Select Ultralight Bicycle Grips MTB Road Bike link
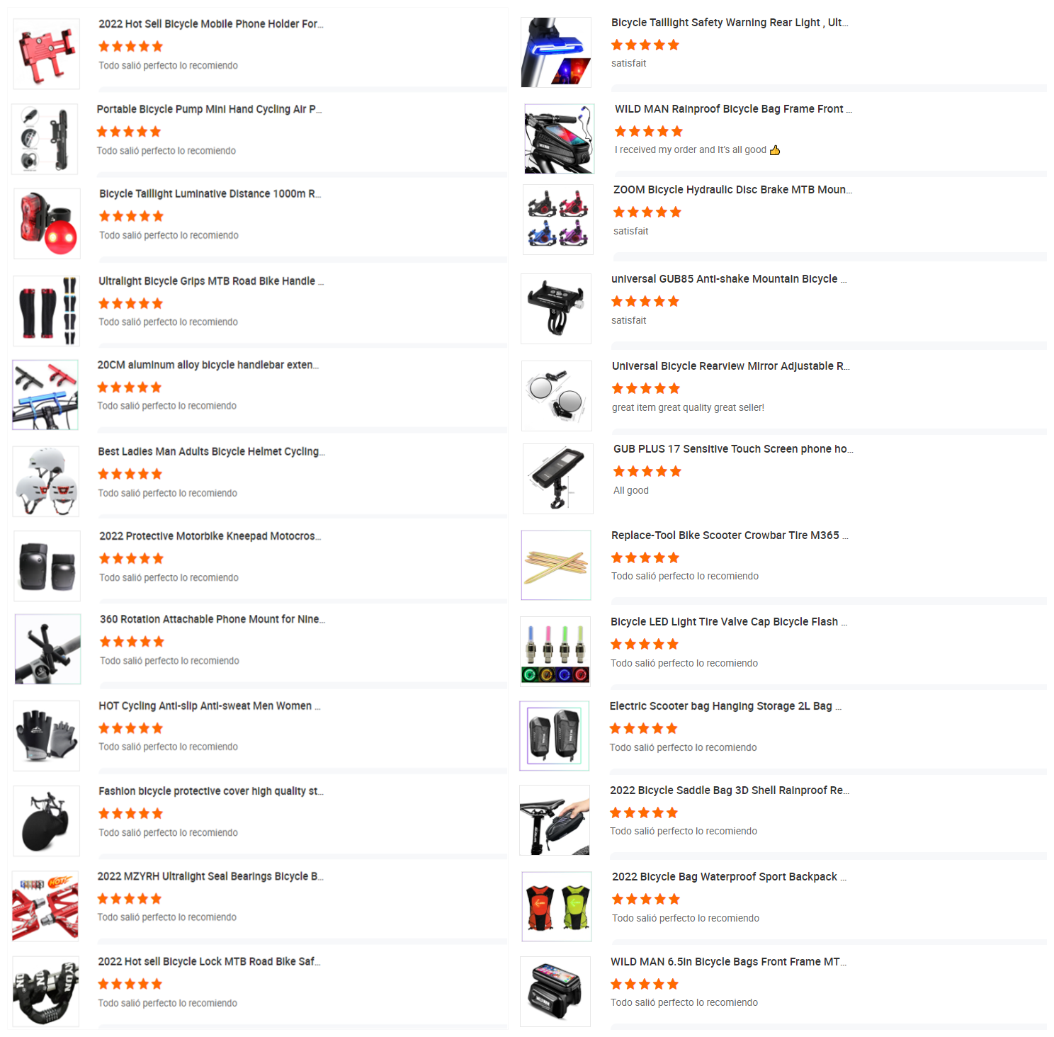 click(210, 281)
